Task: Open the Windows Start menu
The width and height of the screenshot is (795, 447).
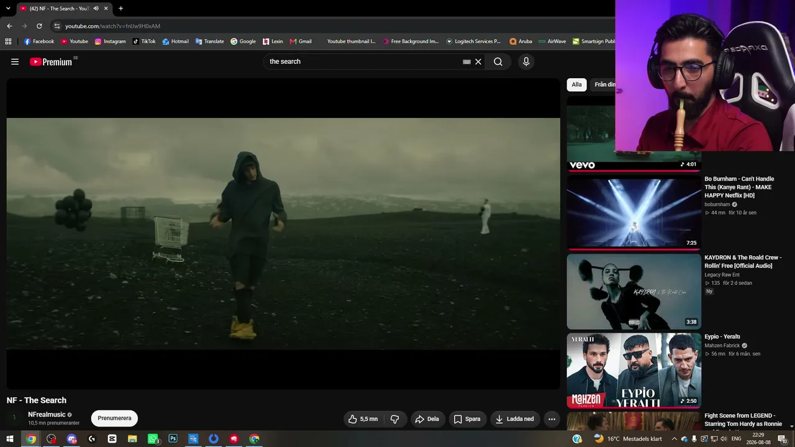Action: coord(10,439)
